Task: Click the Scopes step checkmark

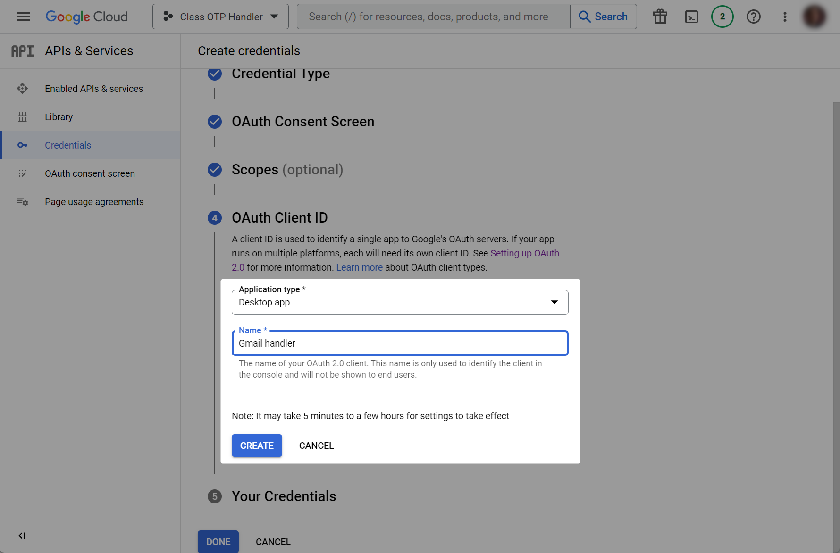Action: click(x=215, y=170)
